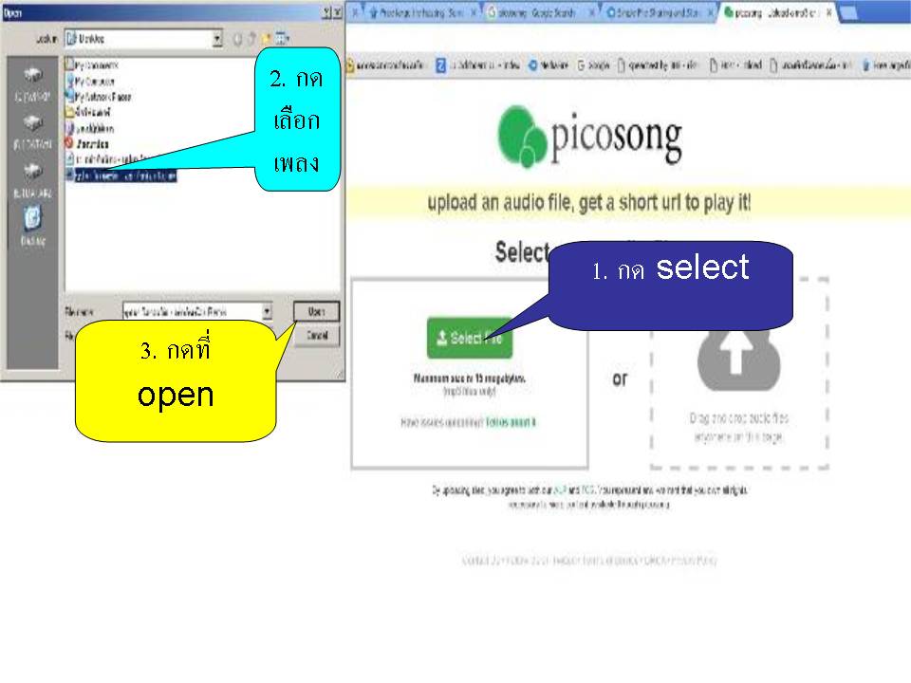Select the yellow folder in the file list
911x683 pixels.
87,112
